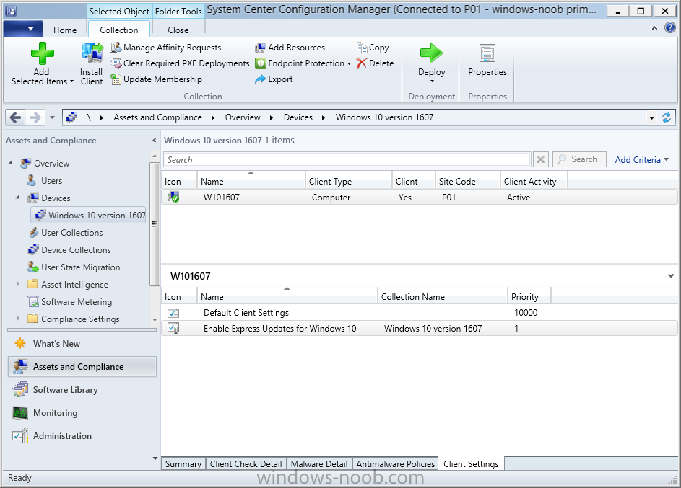Open the Add Criteria dropdown
This screenshot has height=488, width=681.
click(641, 159)
